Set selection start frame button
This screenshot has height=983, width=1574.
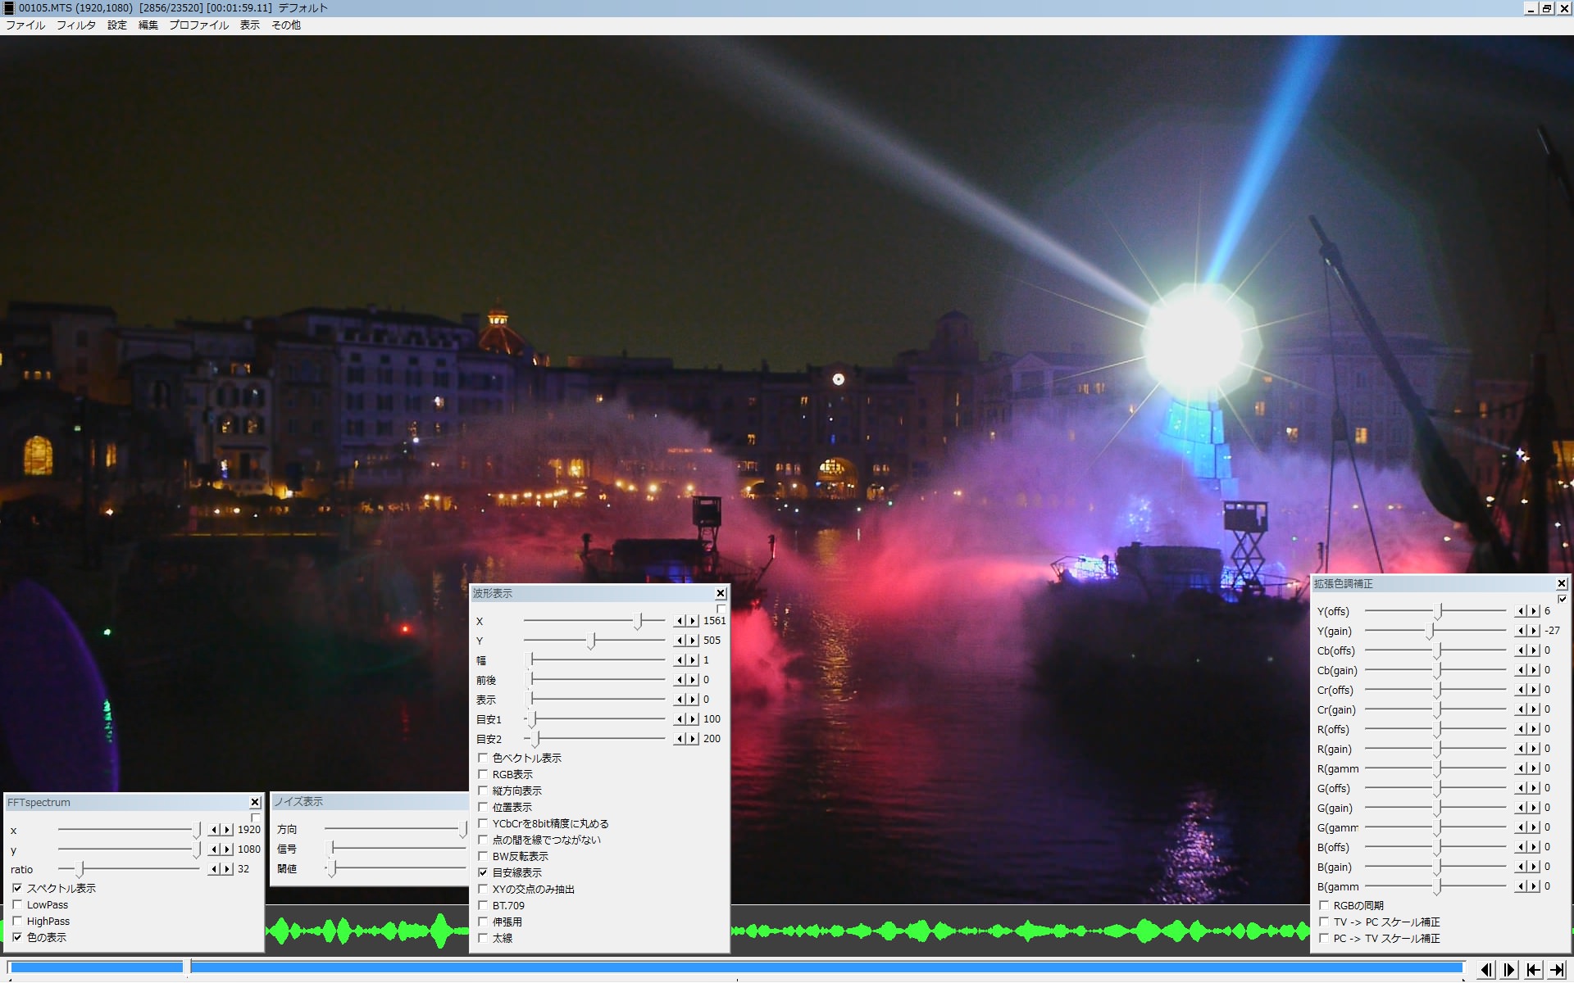click(x=1533, y=970)
